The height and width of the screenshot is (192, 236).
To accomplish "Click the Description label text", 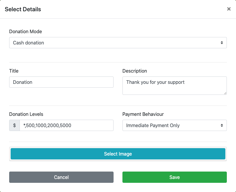I will point(135,71).
